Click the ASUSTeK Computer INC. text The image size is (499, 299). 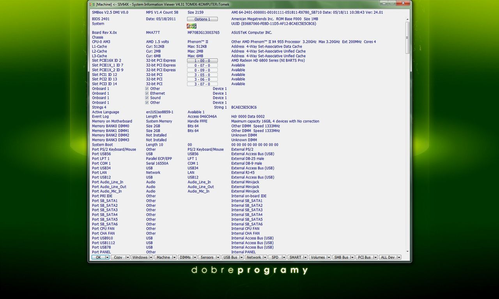click(x=252, y=33)
